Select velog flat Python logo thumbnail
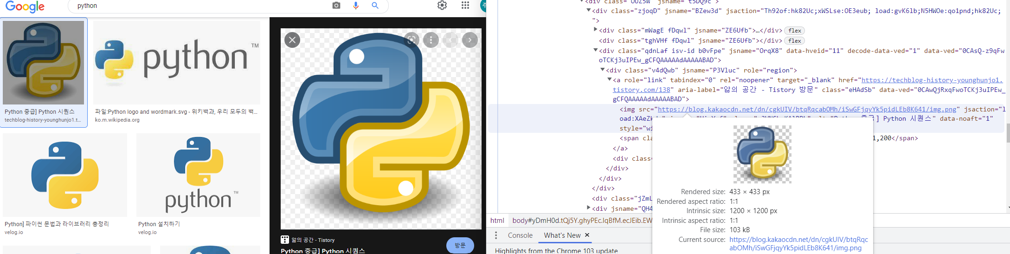Screen dimensions: 1010x254 pyautogui.click(x=65, y=175)
